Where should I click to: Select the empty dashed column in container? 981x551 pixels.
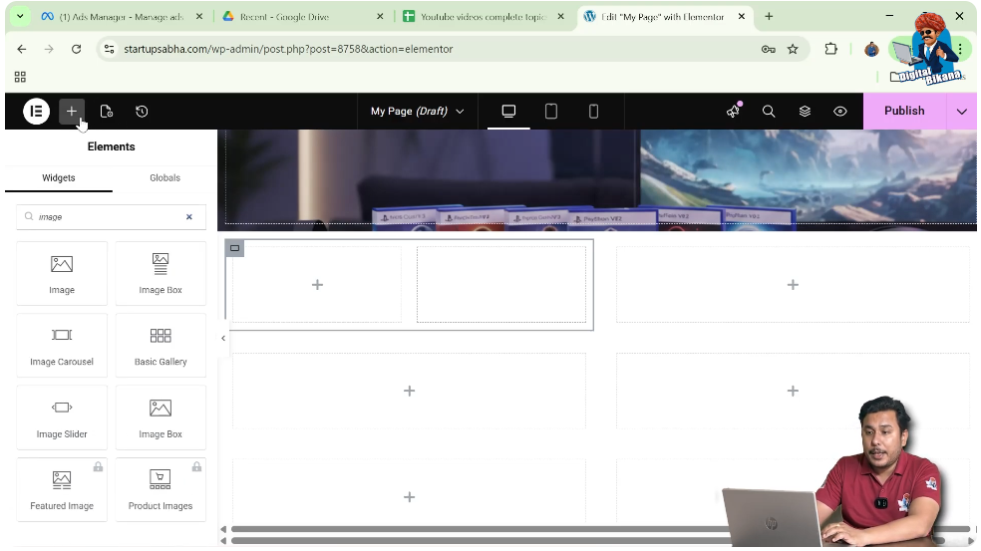point(501,285)
